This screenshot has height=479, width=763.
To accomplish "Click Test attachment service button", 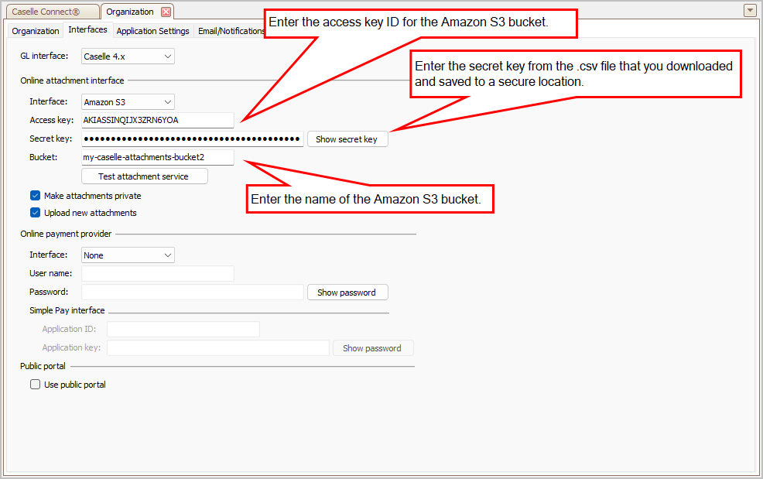I will click(145, 176).
